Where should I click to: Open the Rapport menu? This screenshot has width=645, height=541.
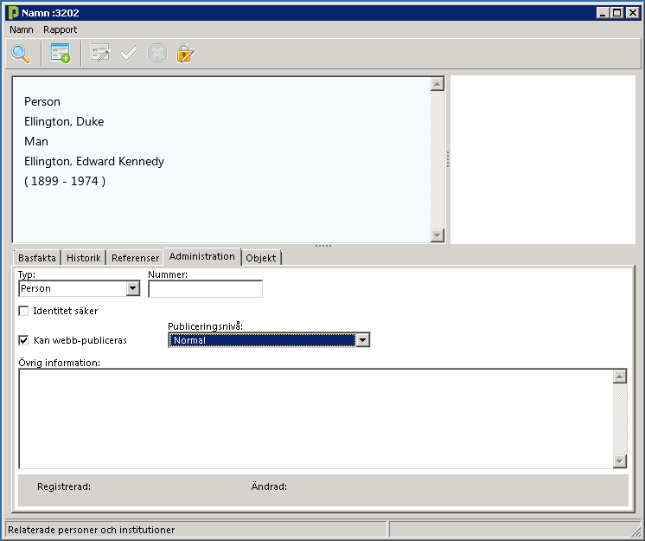click(60, 29)
